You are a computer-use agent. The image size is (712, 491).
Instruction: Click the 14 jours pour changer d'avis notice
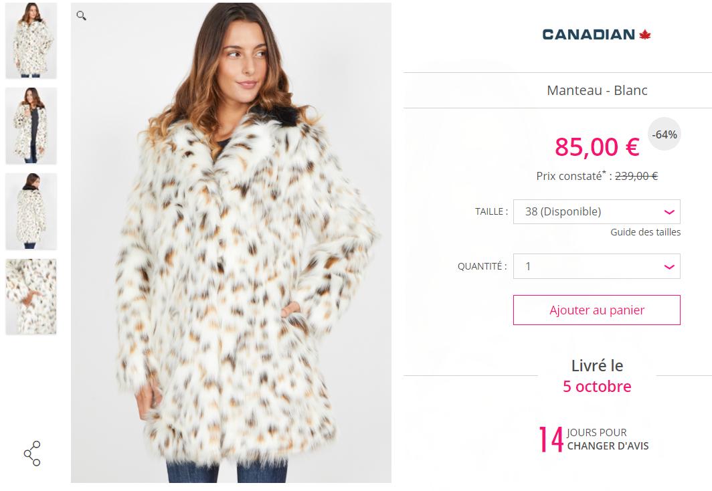click(x=594, y=439)
